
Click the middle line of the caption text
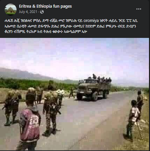[70, 26]
